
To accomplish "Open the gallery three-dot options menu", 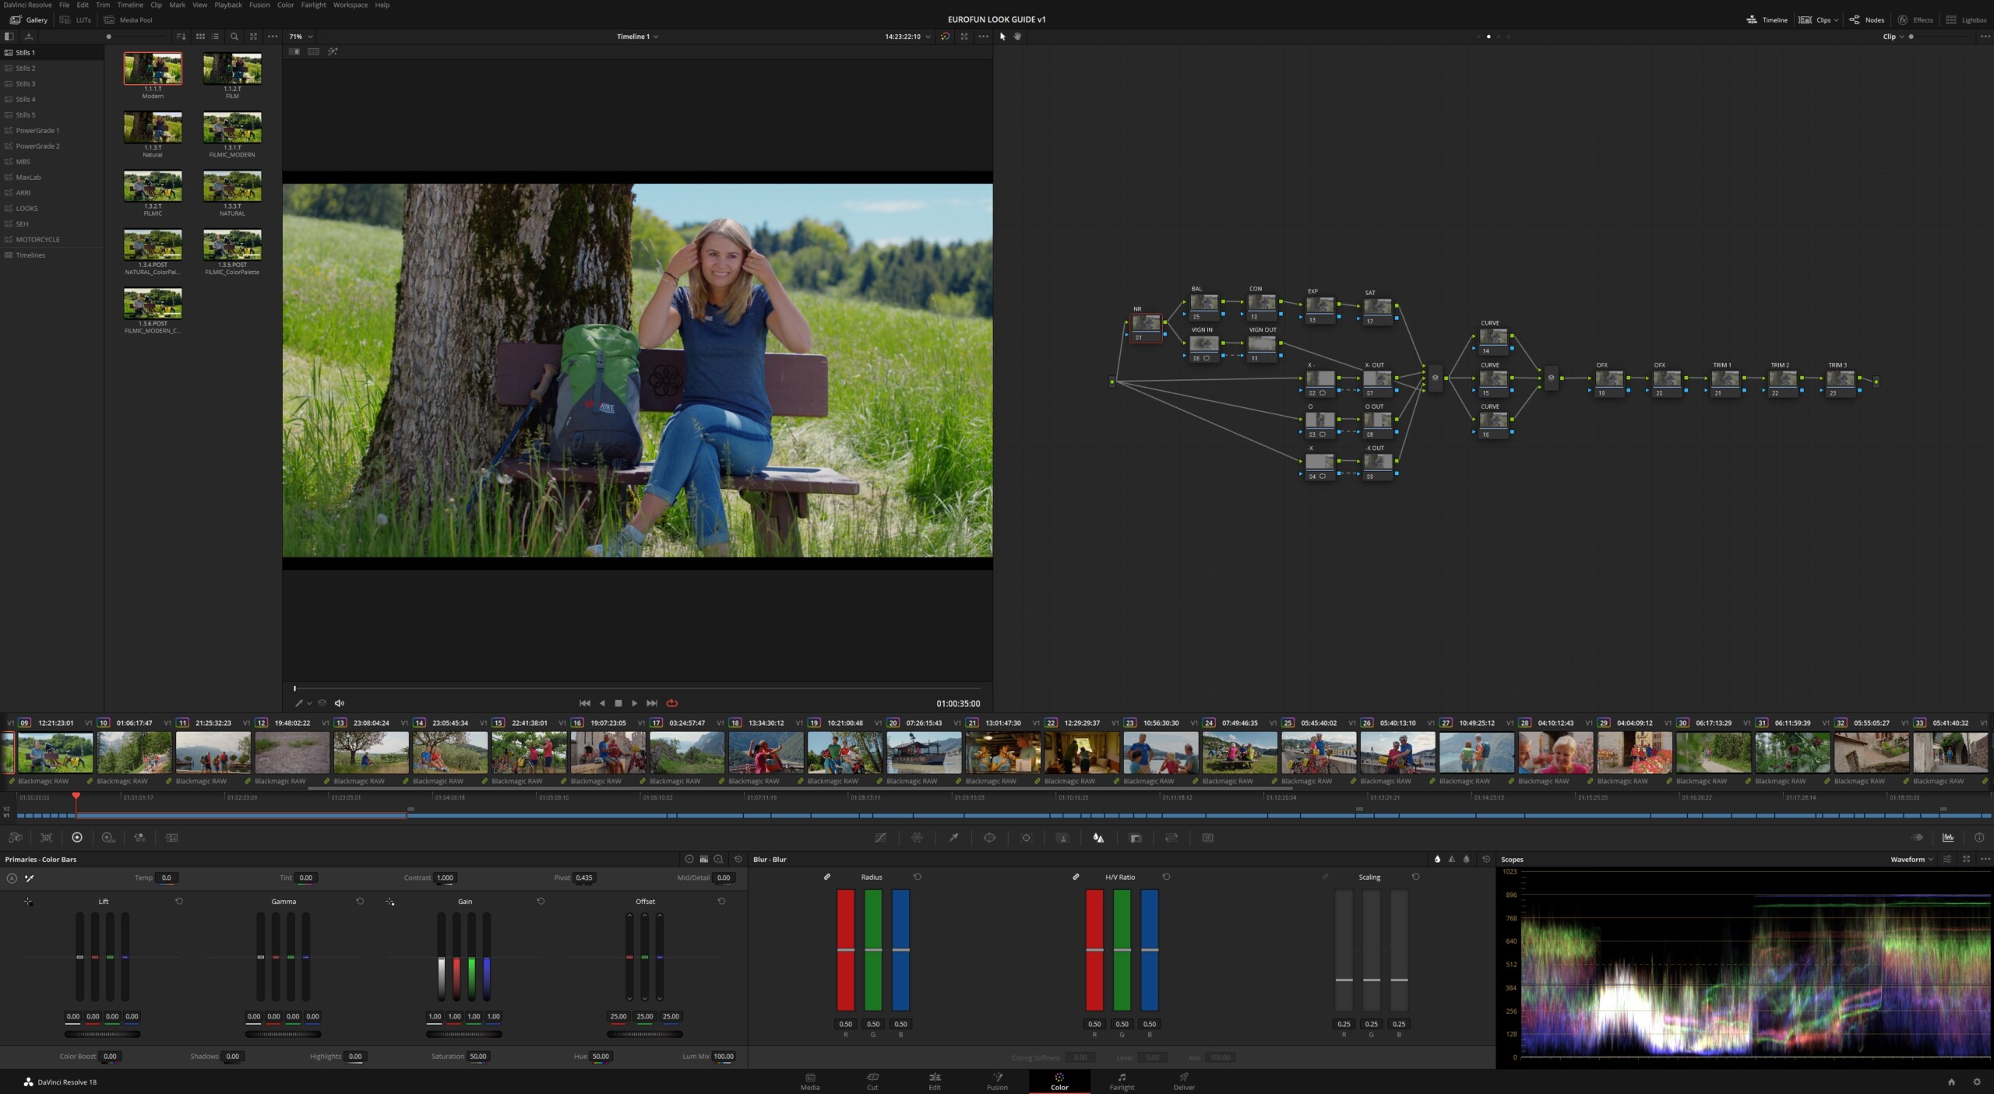I will click(272, 37).
